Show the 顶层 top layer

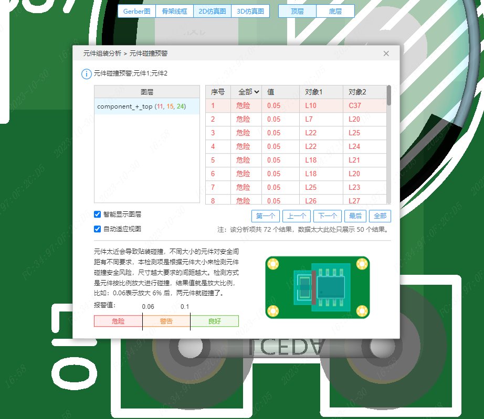click(x=297, y=11)
